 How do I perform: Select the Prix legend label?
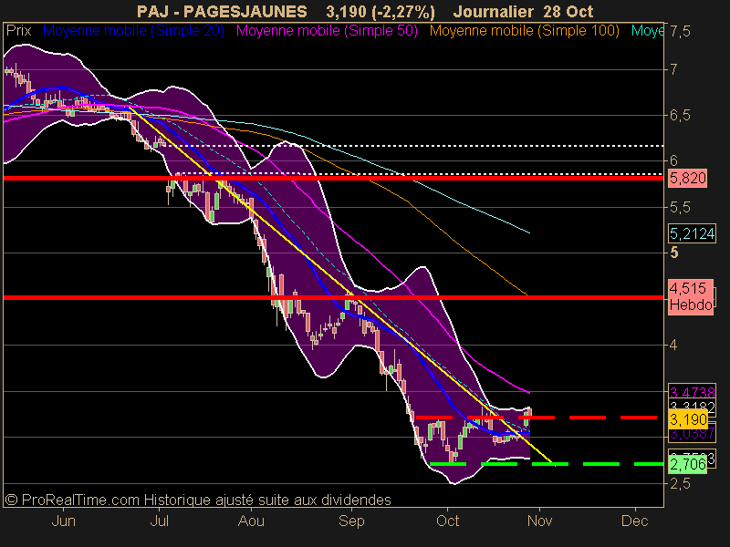click(x=18, y=31)
